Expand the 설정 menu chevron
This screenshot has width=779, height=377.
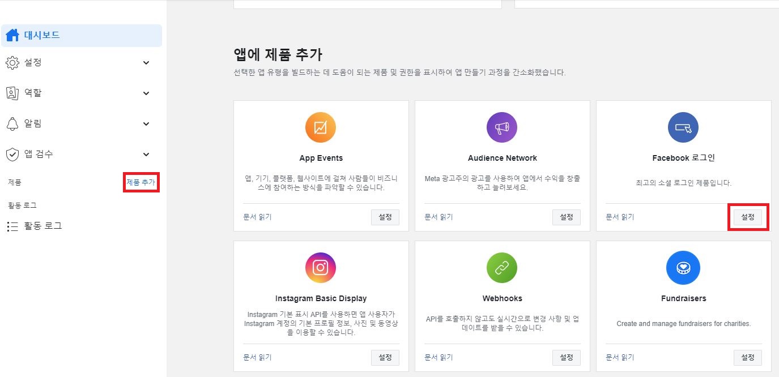146,63
